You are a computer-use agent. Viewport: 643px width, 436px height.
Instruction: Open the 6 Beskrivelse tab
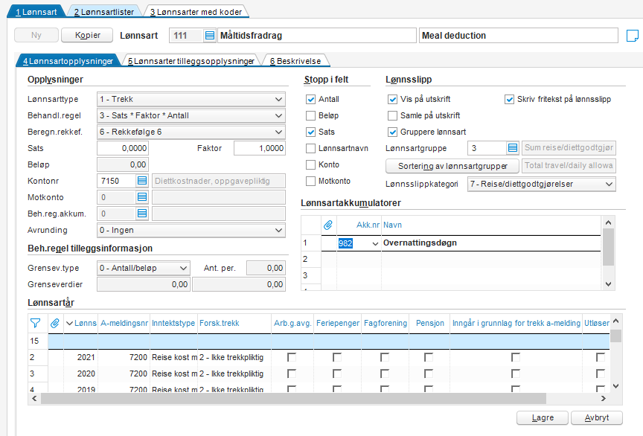coord(295,61)
